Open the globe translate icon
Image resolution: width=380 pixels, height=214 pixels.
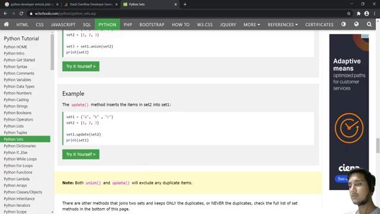pyautogui.click(x=356, y=24)
